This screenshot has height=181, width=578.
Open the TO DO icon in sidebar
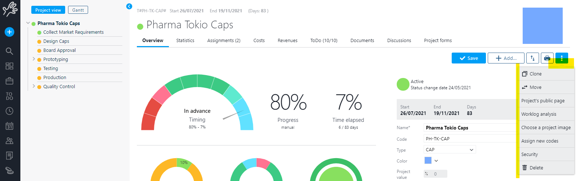pyautogui.click(x=9, y=96)
